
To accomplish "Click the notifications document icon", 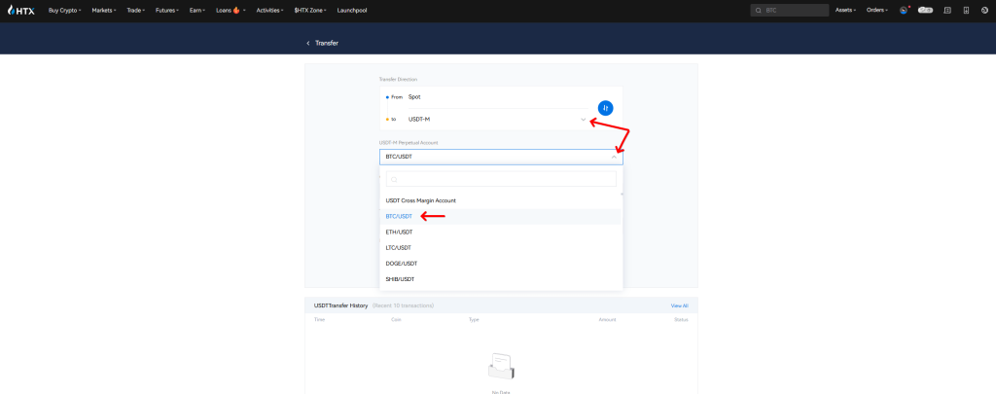I will pos(947,10).
